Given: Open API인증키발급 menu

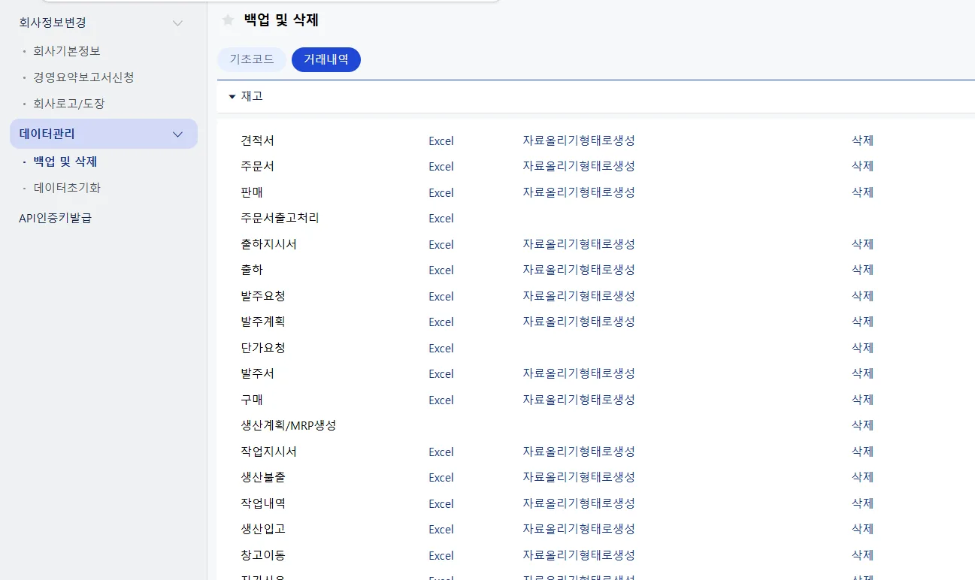Looking at the screenshot, I should 55,219.
